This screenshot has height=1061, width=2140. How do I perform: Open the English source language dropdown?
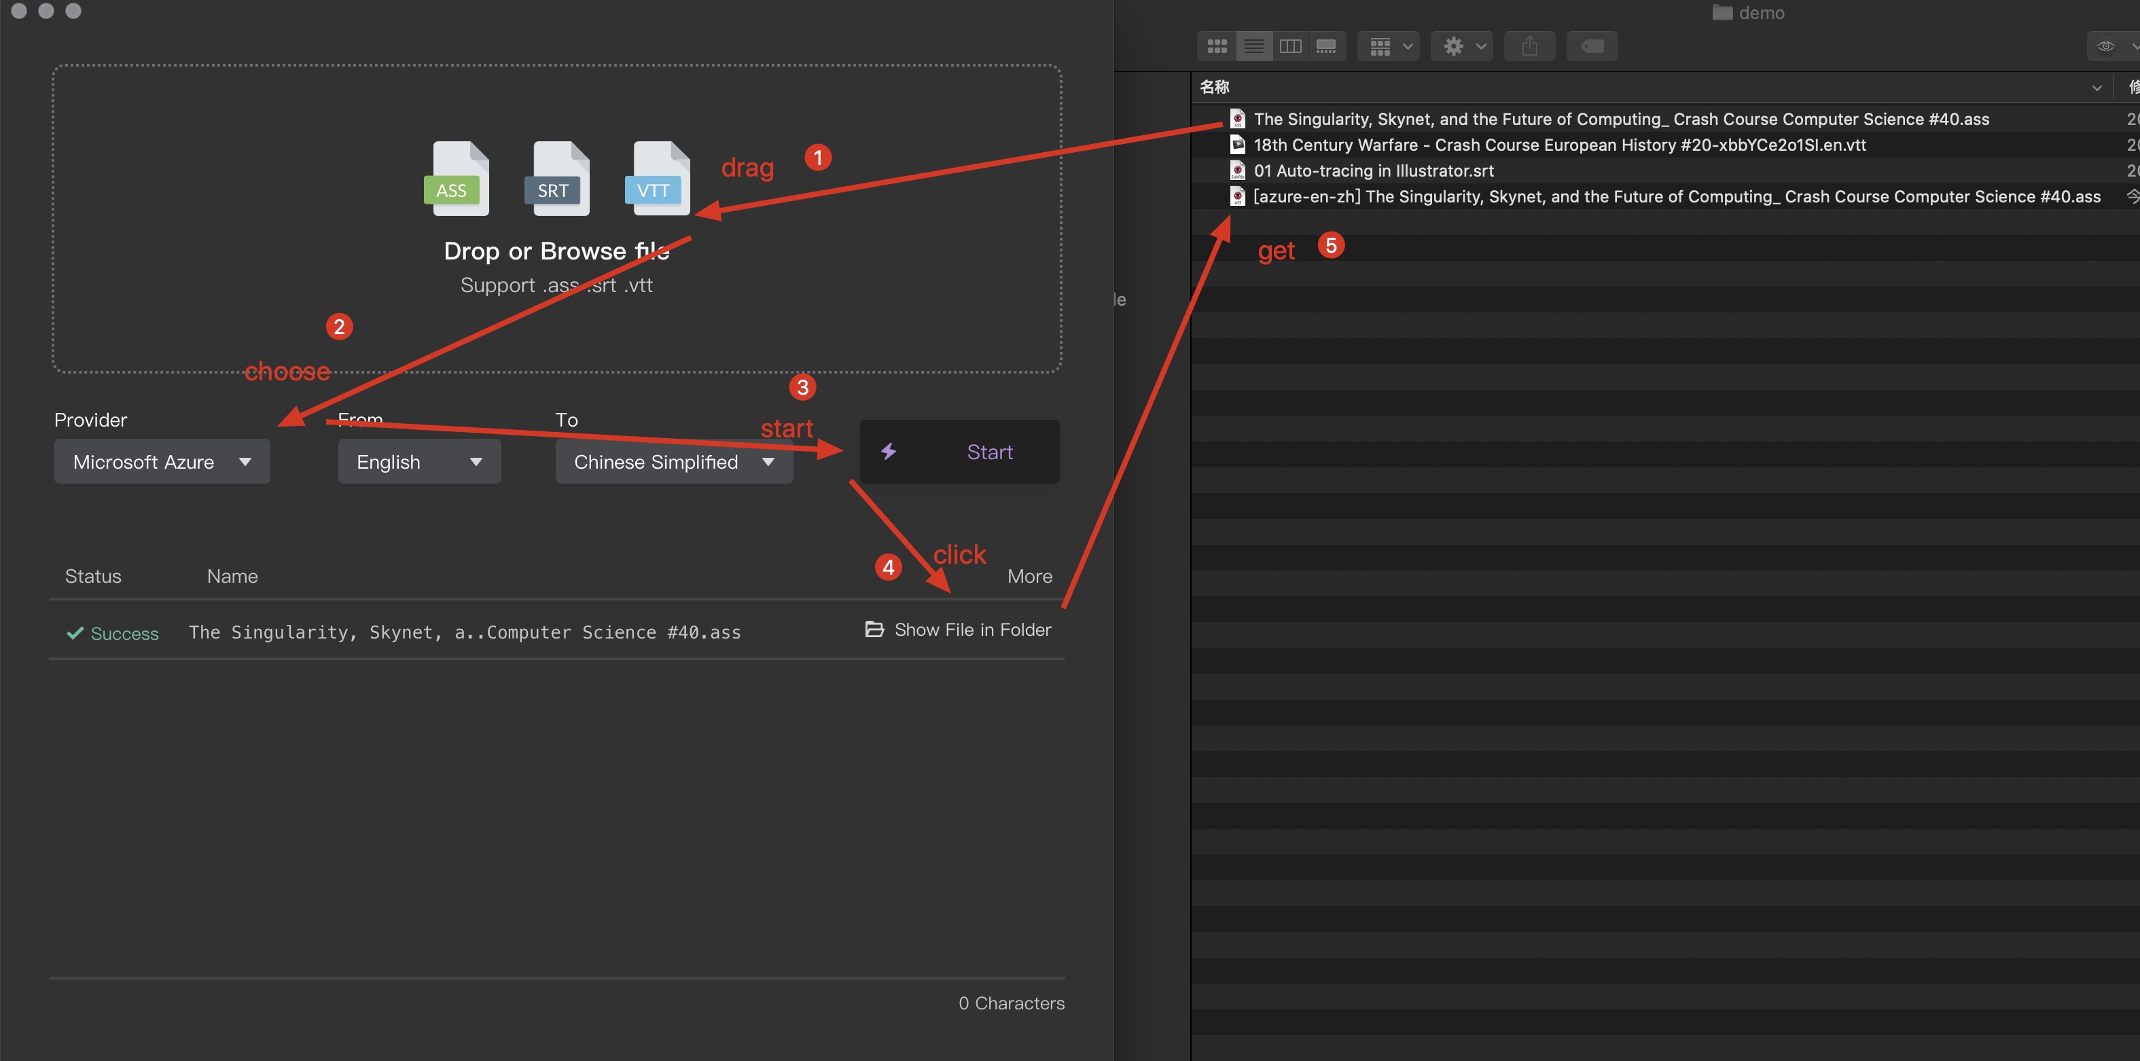coord(418,462)
